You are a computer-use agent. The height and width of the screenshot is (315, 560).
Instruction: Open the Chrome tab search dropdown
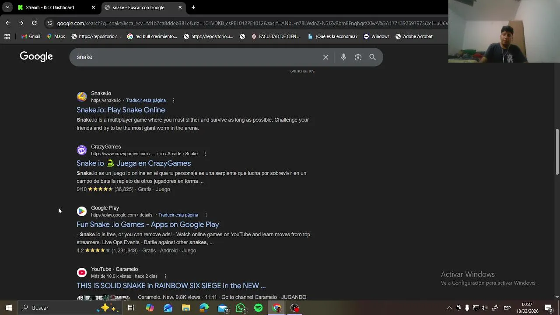(x=7, y=7)
